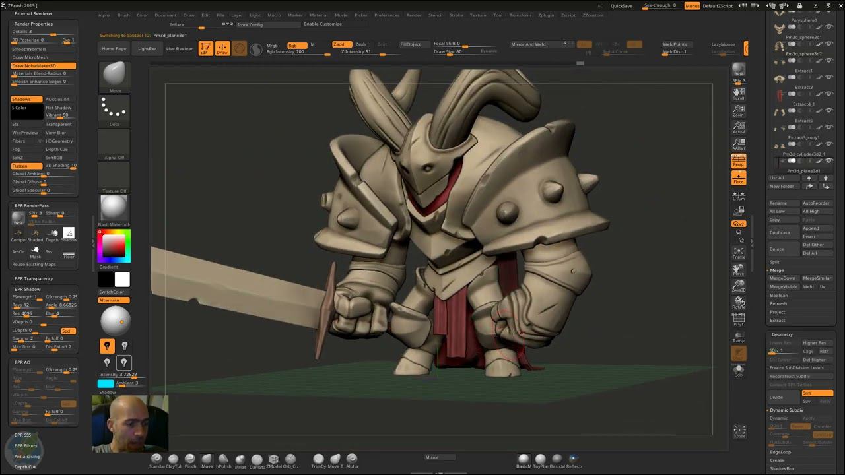Click the Duplicate subtool button
The height and width of the screenshot is (475, 845).
[783, 232]
